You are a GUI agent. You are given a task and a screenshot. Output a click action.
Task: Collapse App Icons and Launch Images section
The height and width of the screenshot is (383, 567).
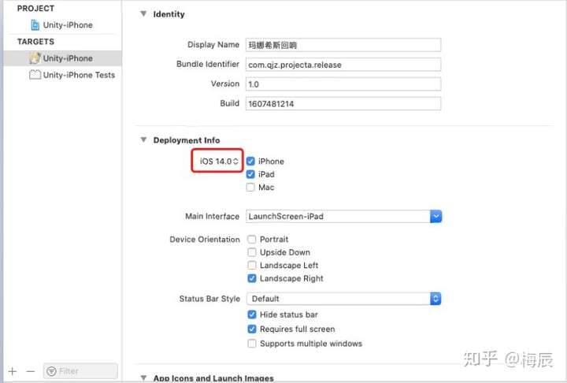[143, 378]
